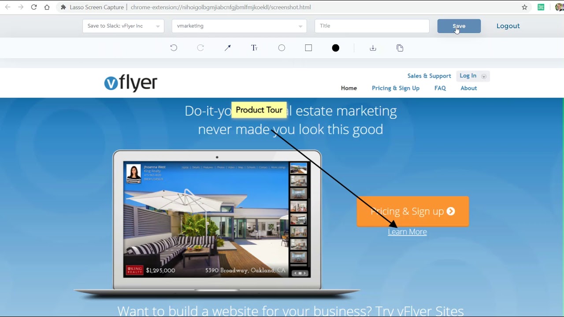The height and width of the screenshot is (317, 564).
Task: Open the vmarketing channel dropdown
Action: click(x=239, y=26)
